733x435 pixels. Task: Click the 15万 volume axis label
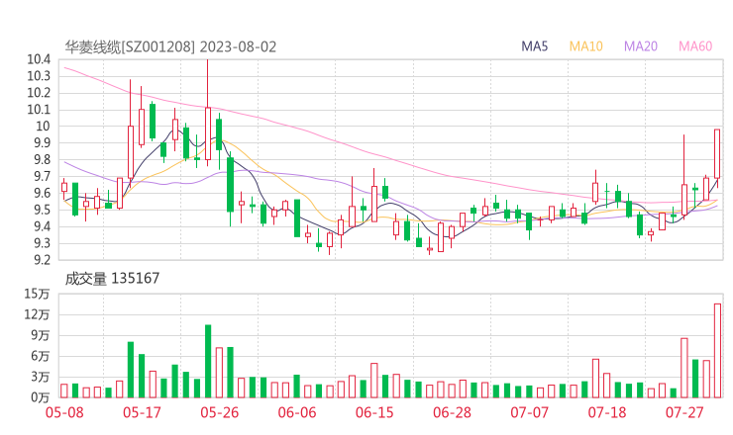tap(37, 294)
